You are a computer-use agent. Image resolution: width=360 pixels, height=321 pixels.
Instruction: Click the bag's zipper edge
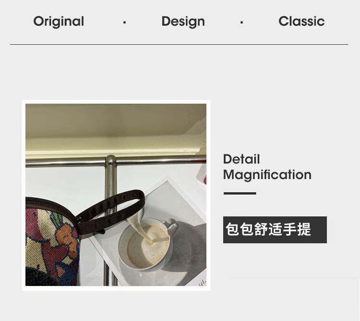coord(52,205)
